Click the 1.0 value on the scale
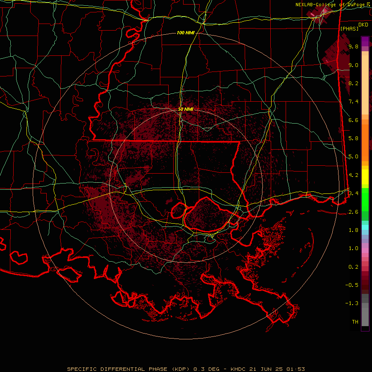Screen dimensions: 372x372 pos(353,248)
